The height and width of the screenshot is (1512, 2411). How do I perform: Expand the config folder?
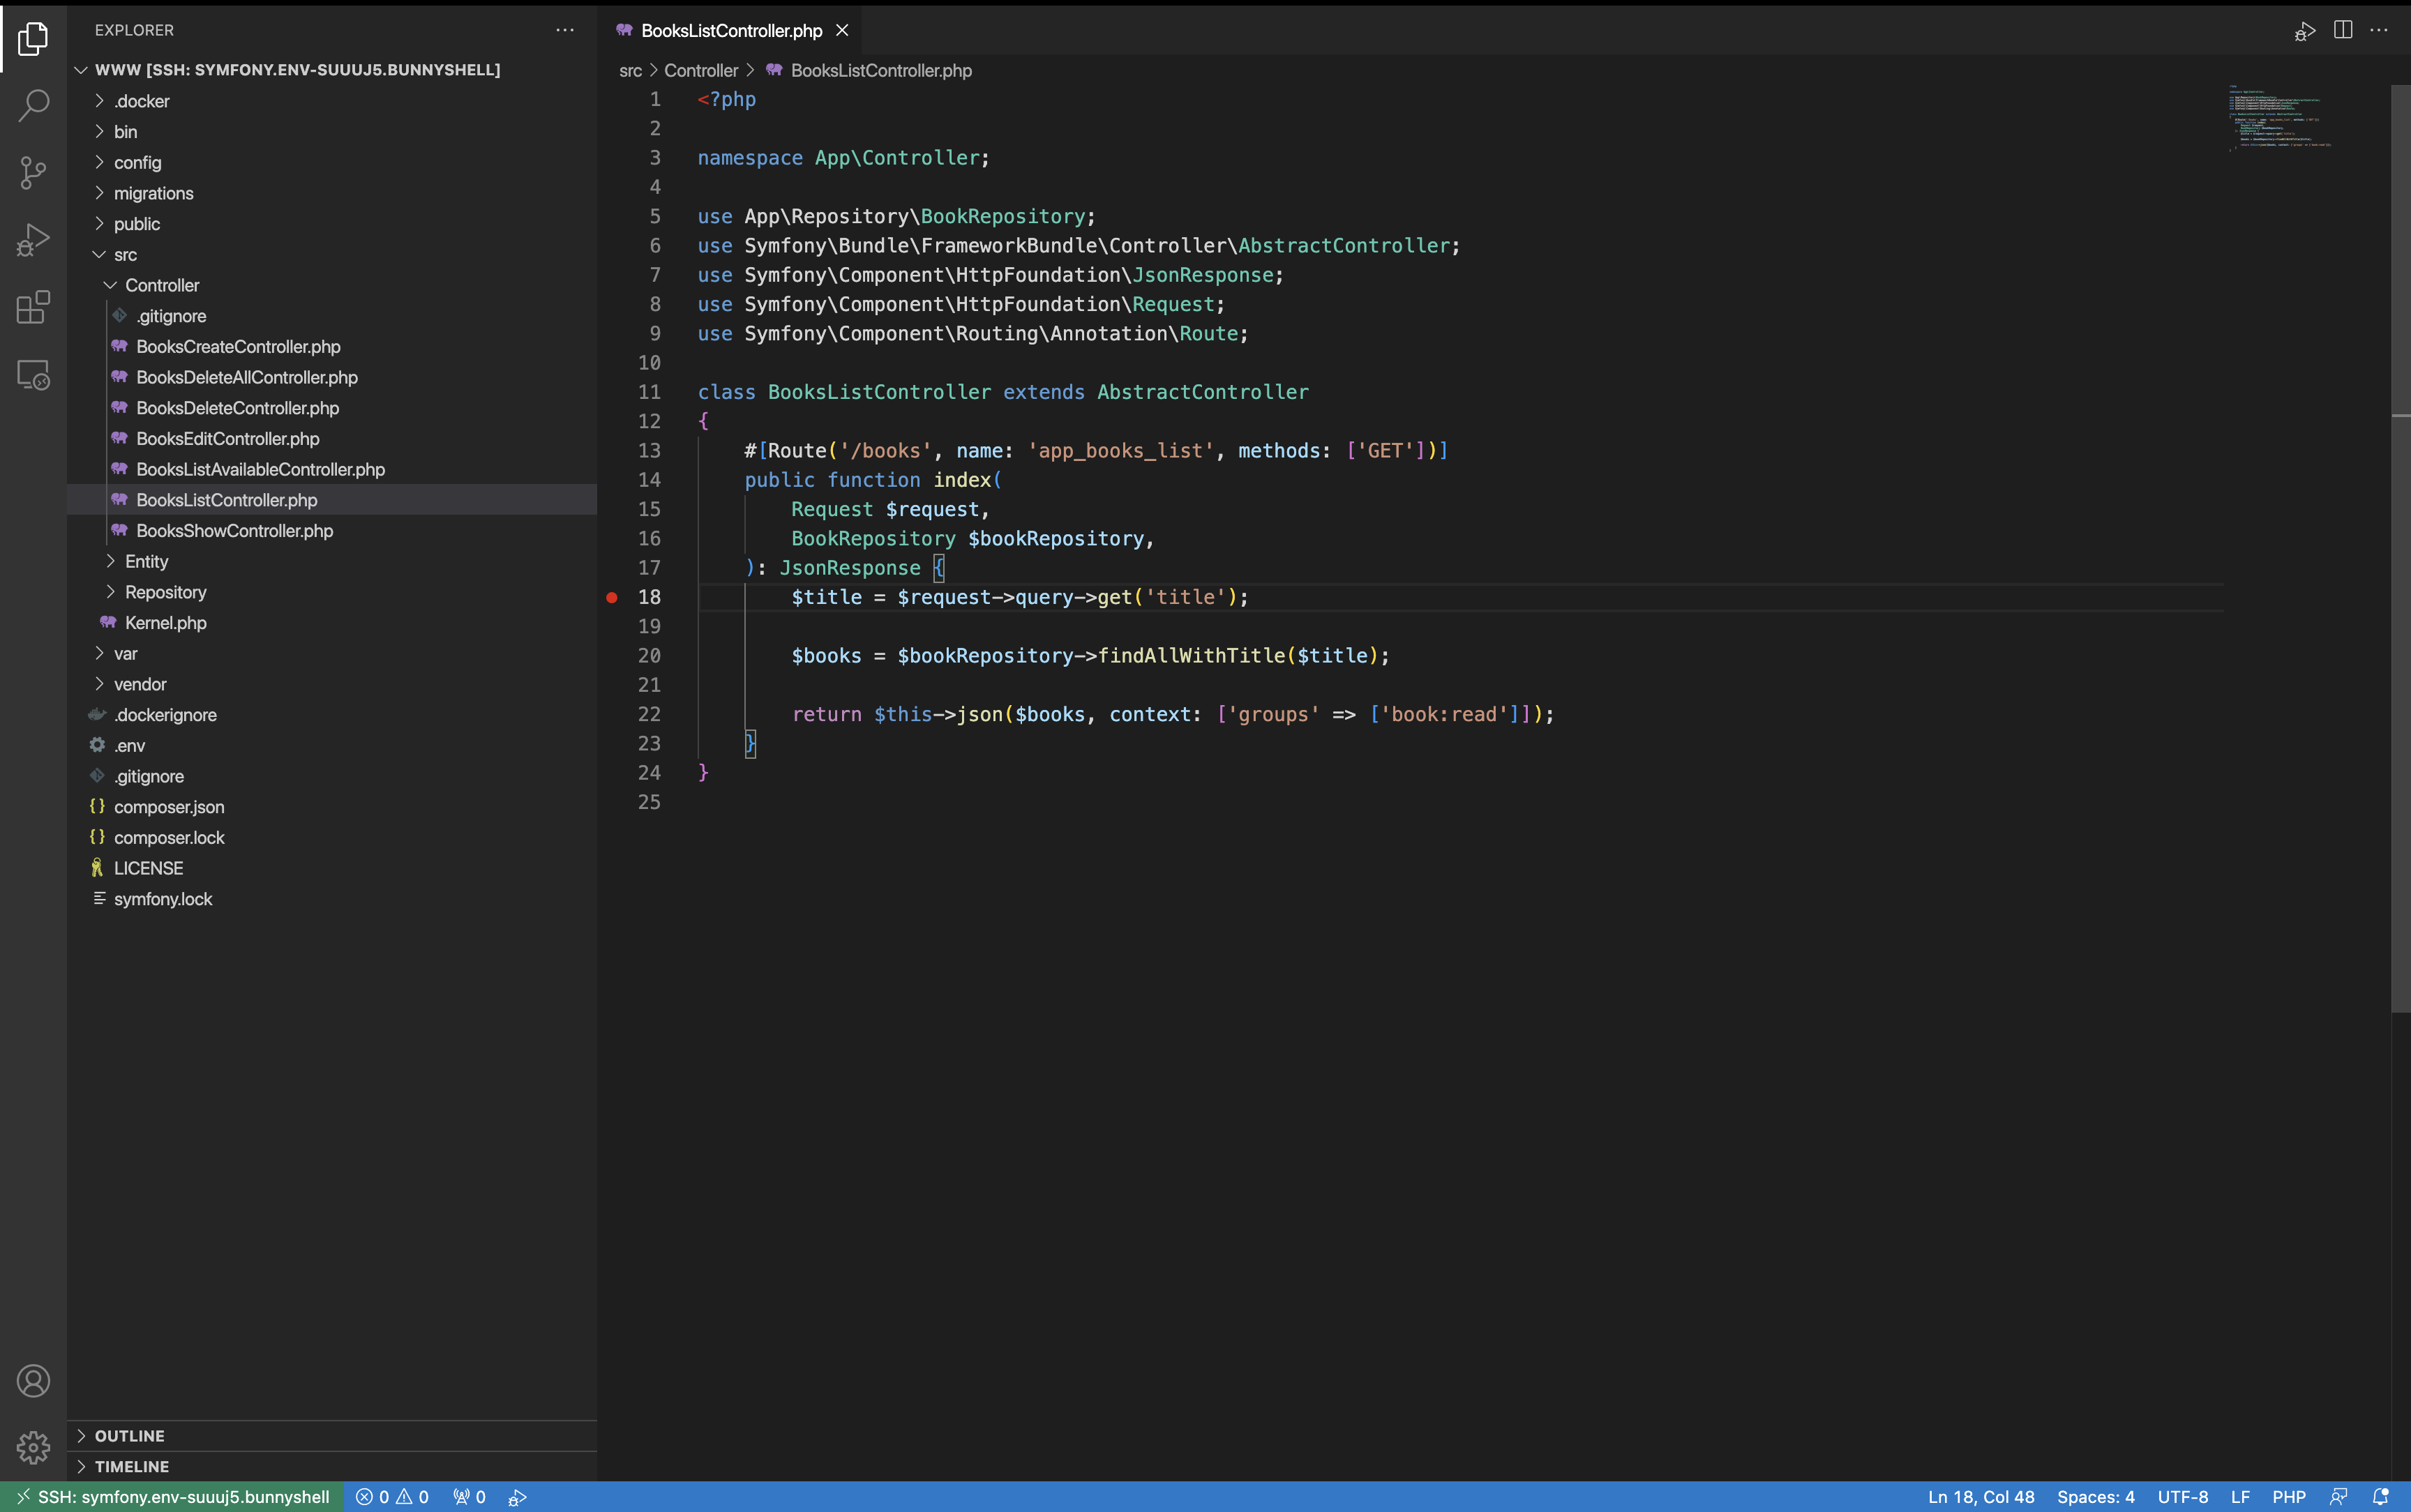(332, 162)
